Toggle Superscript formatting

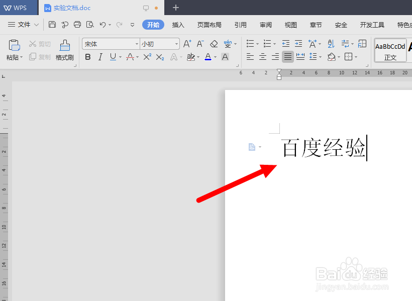pyautogui.click(x=147, y=57)
